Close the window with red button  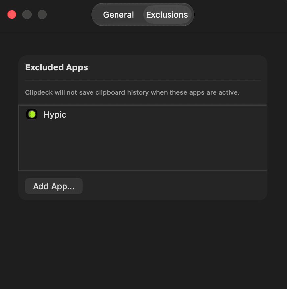click(12, 14)
